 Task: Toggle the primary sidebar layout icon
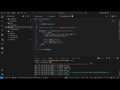pyautogui.click(x=103, y=13)
